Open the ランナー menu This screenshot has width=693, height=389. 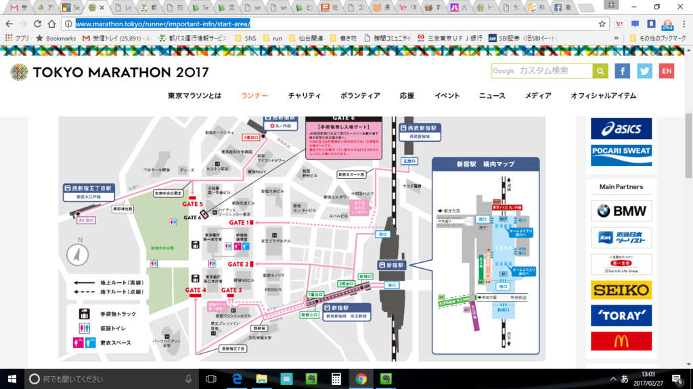point(254,96)
